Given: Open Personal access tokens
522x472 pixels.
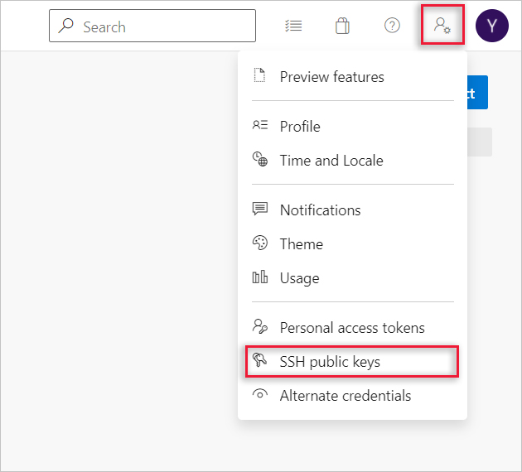Looking at the screenshot, I should (352, 328).
